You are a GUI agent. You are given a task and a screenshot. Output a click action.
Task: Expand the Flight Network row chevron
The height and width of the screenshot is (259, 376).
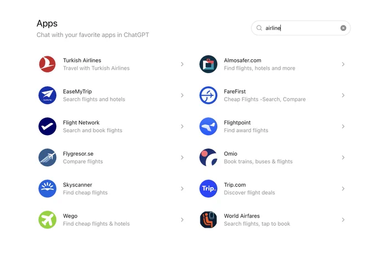coord(182,126)
